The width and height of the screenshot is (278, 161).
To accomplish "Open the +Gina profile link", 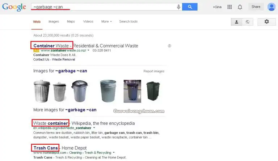I will pyautogui.click(x=217, y=7).
